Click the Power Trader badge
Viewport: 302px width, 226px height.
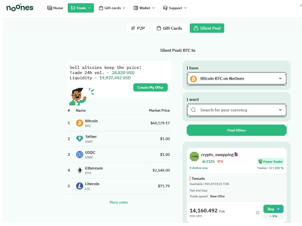point(270,161)
